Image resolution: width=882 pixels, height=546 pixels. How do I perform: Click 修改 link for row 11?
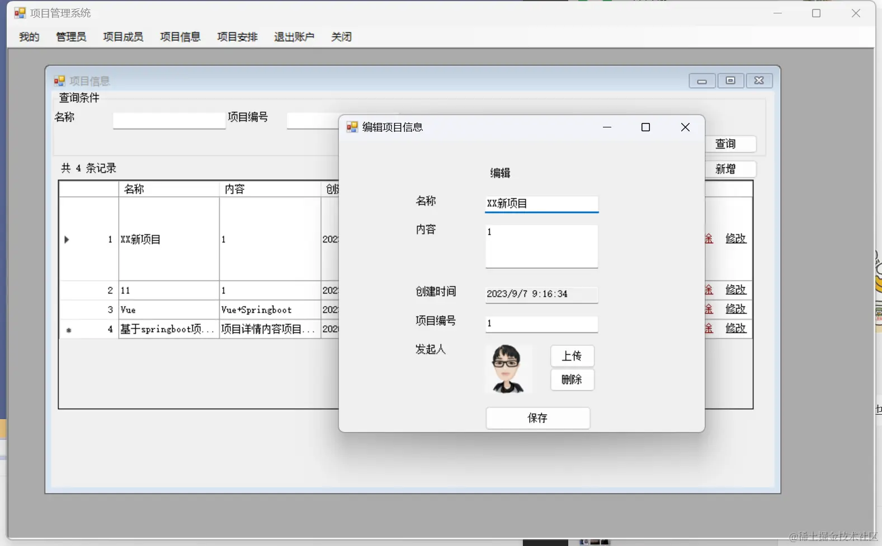pyautogui.click(x=736, y=289)
